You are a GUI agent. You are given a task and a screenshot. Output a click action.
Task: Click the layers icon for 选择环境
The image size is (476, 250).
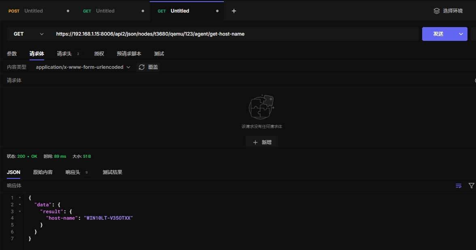tap(436, 11)
